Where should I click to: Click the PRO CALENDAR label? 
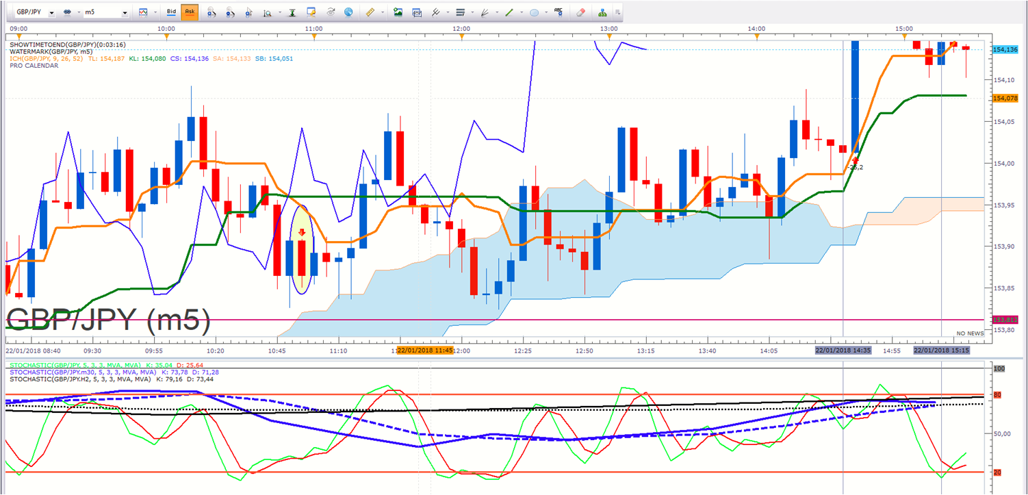pyautogui.click(x=34, y=66)
